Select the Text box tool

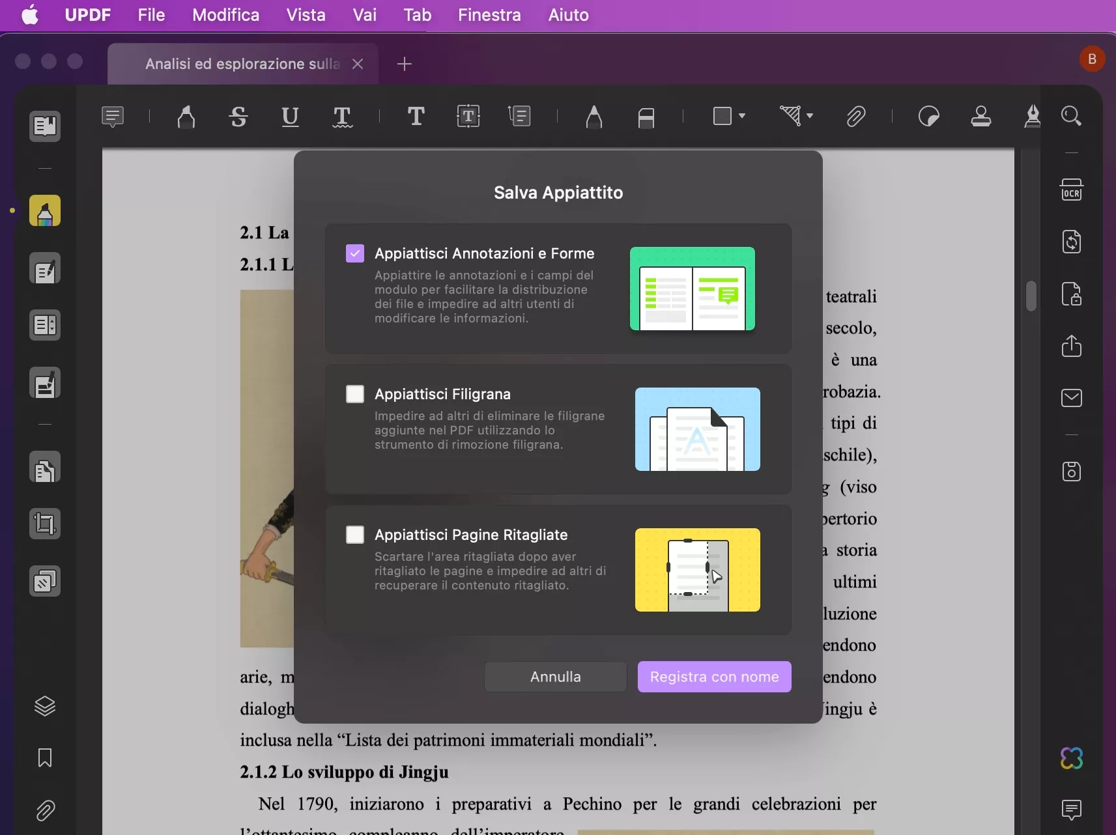pos(468,117)
